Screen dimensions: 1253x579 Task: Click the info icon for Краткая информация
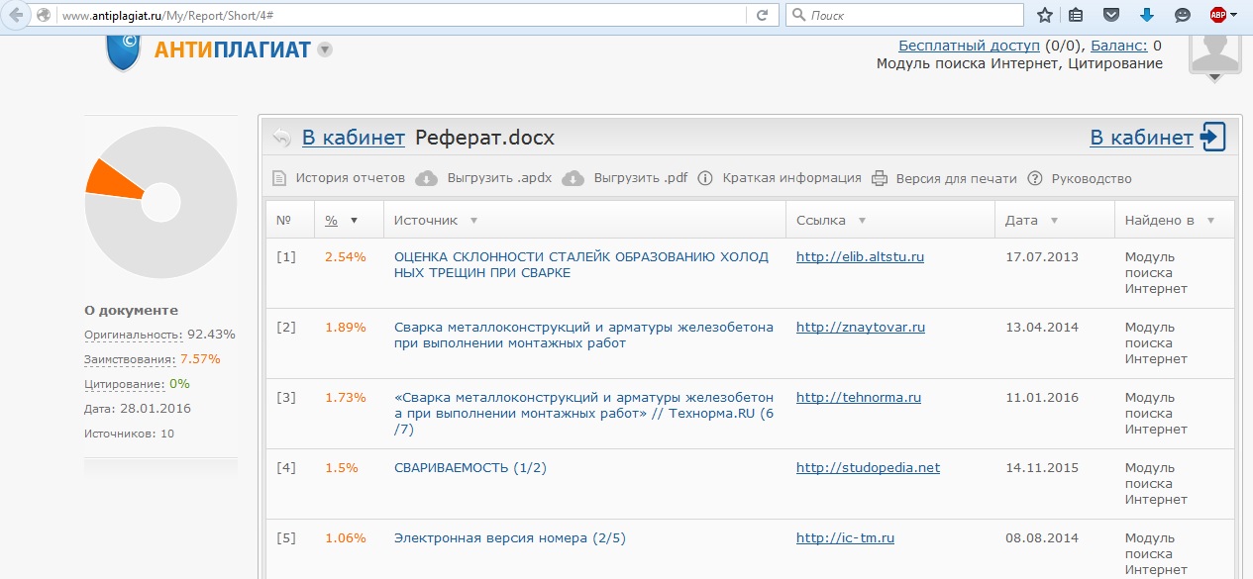pos(705,178)
